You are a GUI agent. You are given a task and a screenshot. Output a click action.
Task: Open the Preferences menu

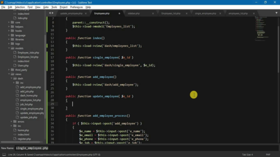click(77, 7)
